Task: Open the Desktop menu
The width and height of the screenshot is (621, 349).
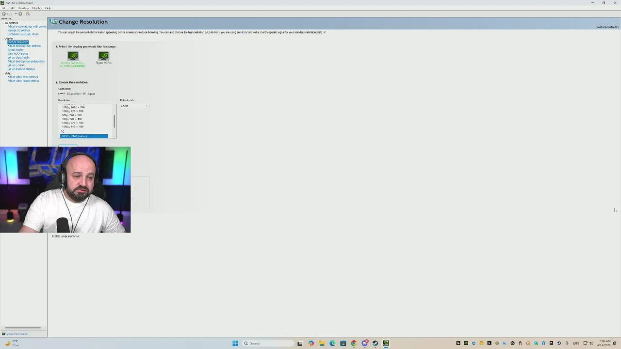Action: pyautogui.click(x=24, y=8)
